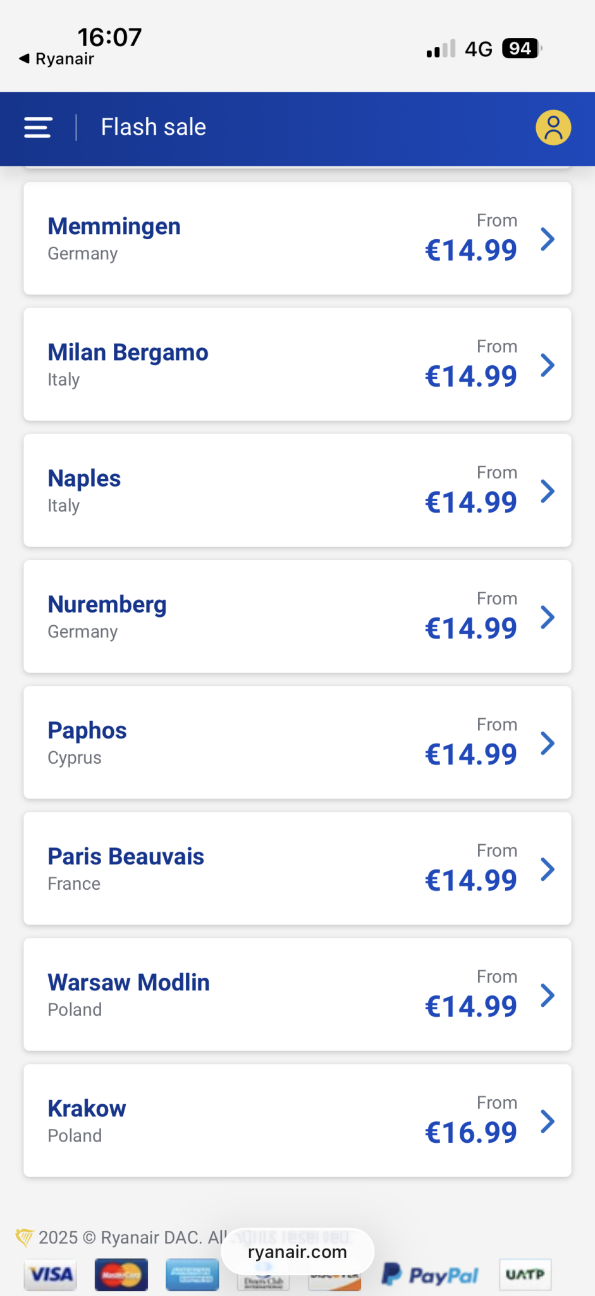Tap the American Express logo
Screen dimensions: 595x1296
click(192, 1274)
